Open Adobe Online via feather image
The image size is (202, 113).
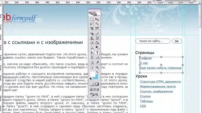point(95,13)
